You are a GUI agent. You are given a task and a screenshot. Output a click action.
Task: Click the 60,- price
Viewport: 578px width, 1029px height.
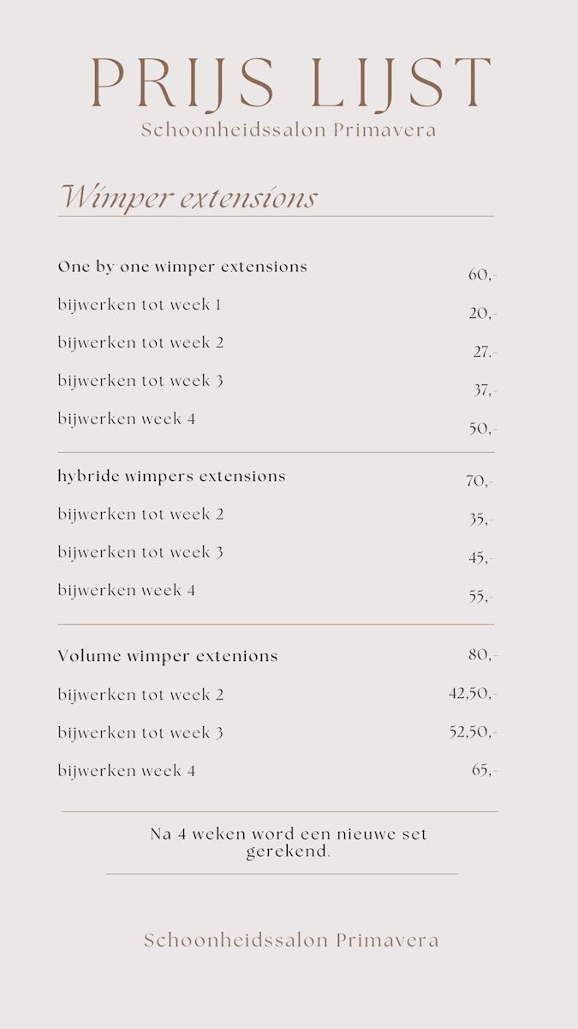[x=482, y=275]
